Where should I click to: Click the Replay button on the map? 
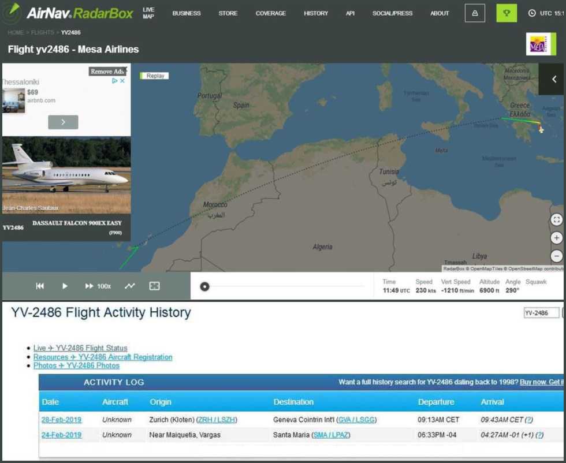coord(155,76)
